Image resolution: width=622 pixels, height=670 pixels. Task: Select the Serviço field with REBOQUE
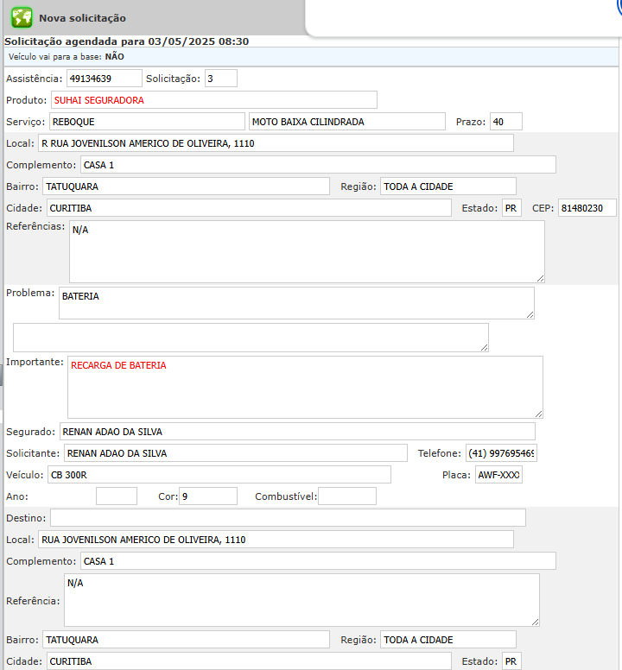tap(147, 122)
